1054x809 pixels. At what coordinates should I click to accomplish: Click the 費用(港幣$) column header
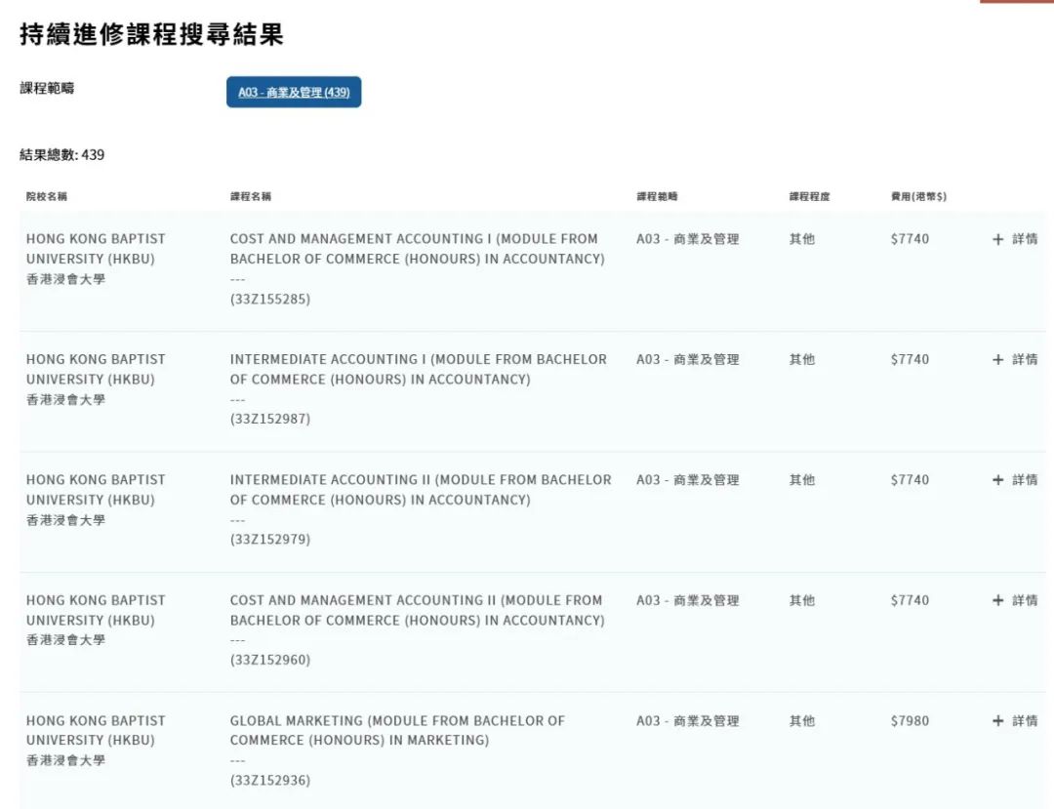click(x=918, y=196)
